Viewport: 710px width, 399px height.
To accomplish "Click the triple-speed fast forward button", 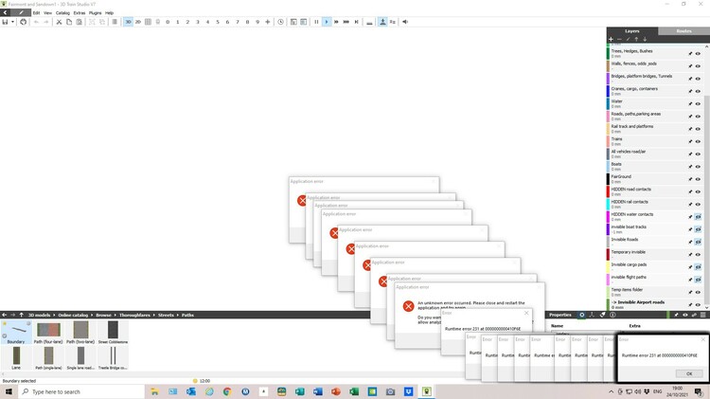I will (346, 22).
